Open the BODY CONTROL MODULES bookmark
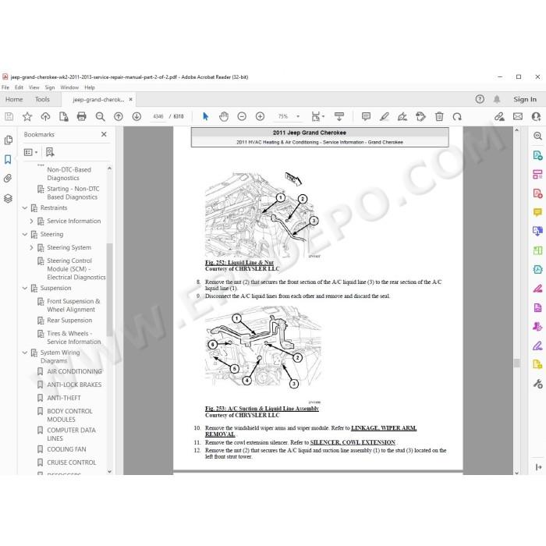546x546 pixels. tap(69, 416)
